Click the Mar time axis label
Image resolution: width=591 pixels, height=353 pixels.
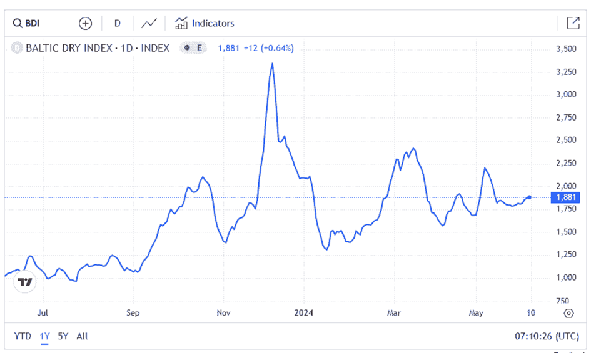tap(394, 312)
